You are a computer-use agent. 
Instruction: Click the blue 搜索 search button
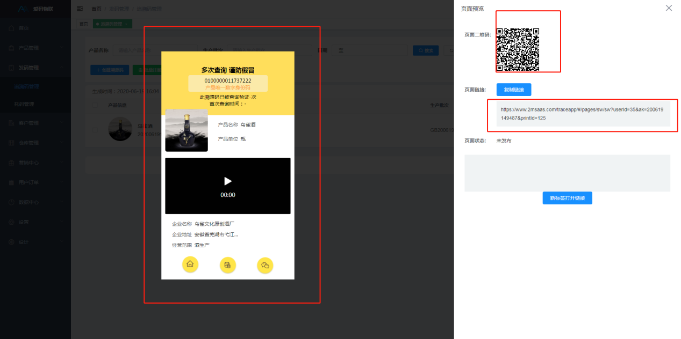click(426, 50)
